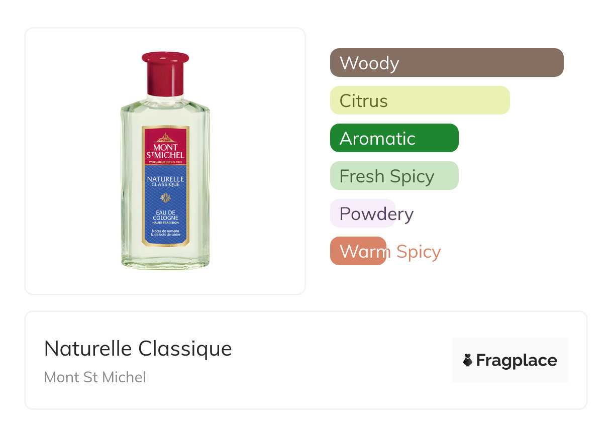Choose the Aromatic accord bar

coord(394,138)
